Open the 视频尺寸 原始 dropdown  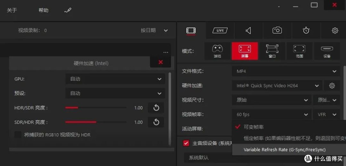271,100
